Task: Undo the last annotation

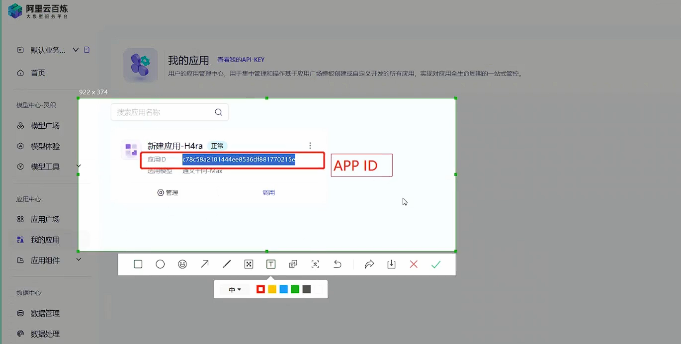Action: (338, 264)
